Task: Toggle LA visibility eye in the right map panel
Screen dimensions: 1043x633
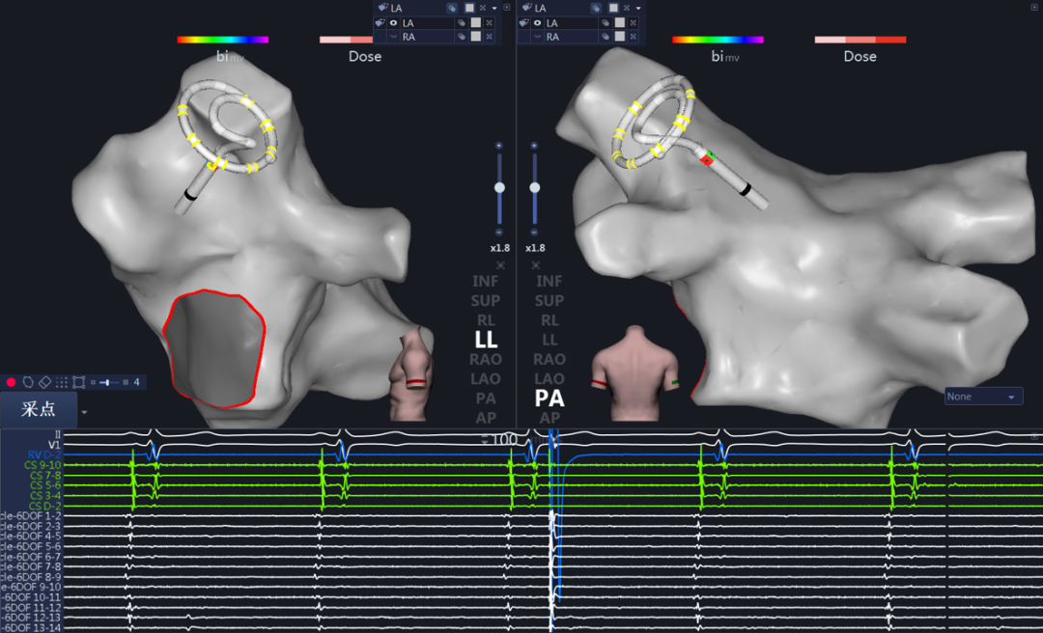Action: coord(537,22)
